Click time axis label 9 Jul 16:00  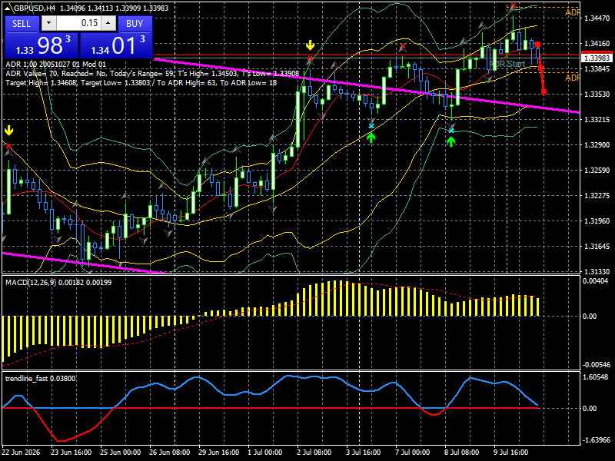510,452
